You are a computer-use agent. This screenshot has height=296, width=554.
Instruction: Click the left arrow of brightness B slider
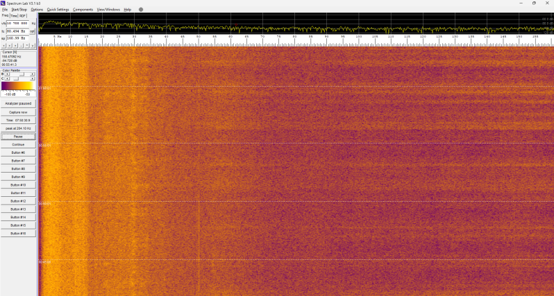pos(7,74)
